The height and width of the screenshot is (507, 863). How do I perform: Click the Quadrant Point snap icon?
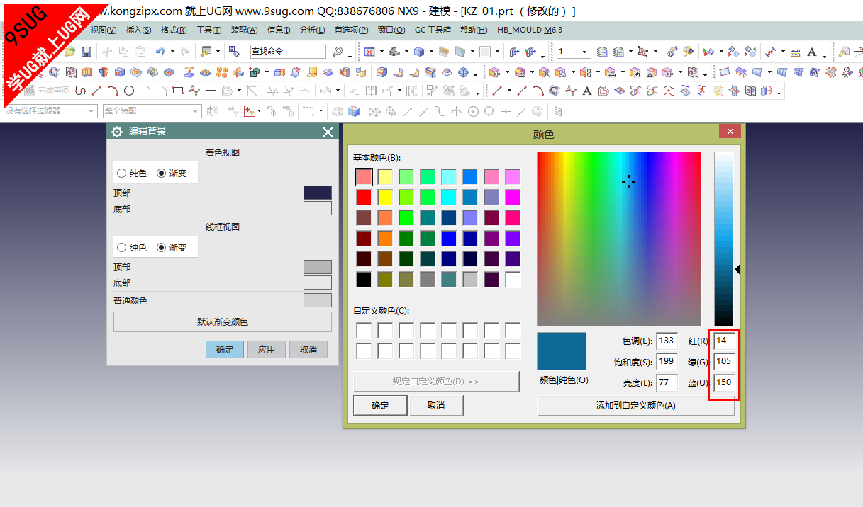pos(489,111)
